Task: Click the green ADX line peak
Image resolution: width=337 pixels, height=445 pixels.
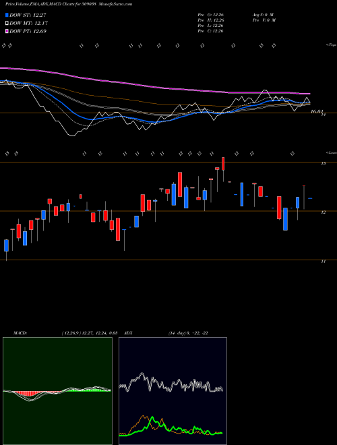Action: click(x=152, y=419)
